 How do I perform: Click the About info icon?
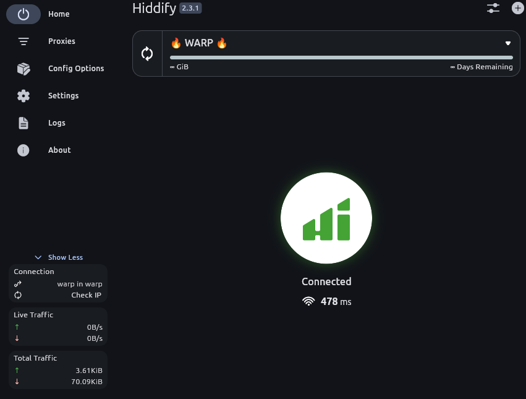click(23, 150)
